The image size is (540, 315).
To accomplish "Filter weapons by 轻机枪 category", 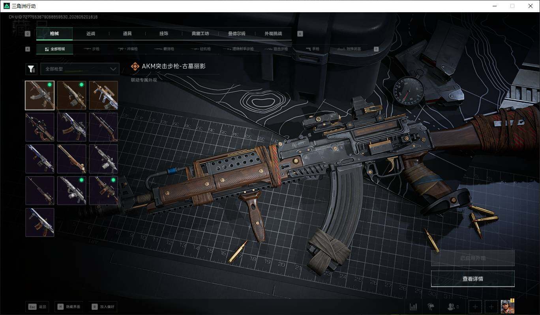I will pyautogui.click(x=200, y=49).
